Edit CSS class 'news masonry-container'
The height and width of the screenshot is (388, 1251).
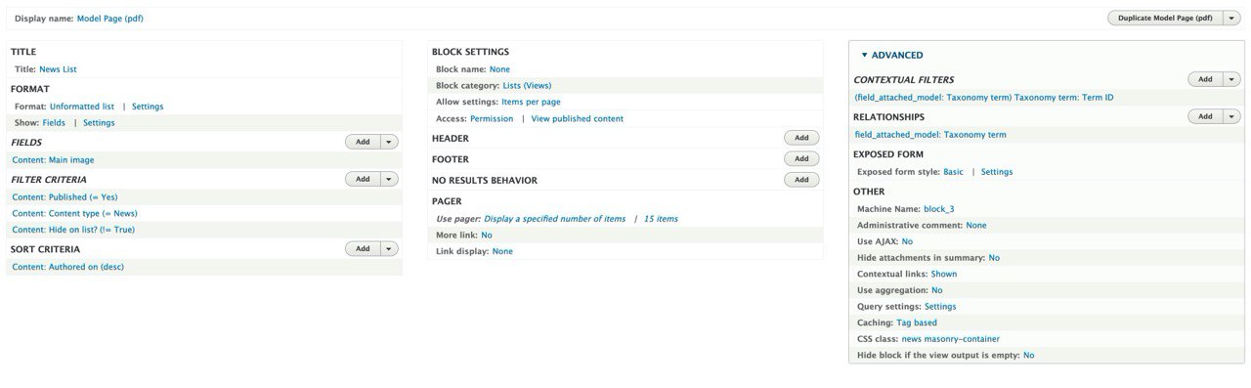coord(951,339)
